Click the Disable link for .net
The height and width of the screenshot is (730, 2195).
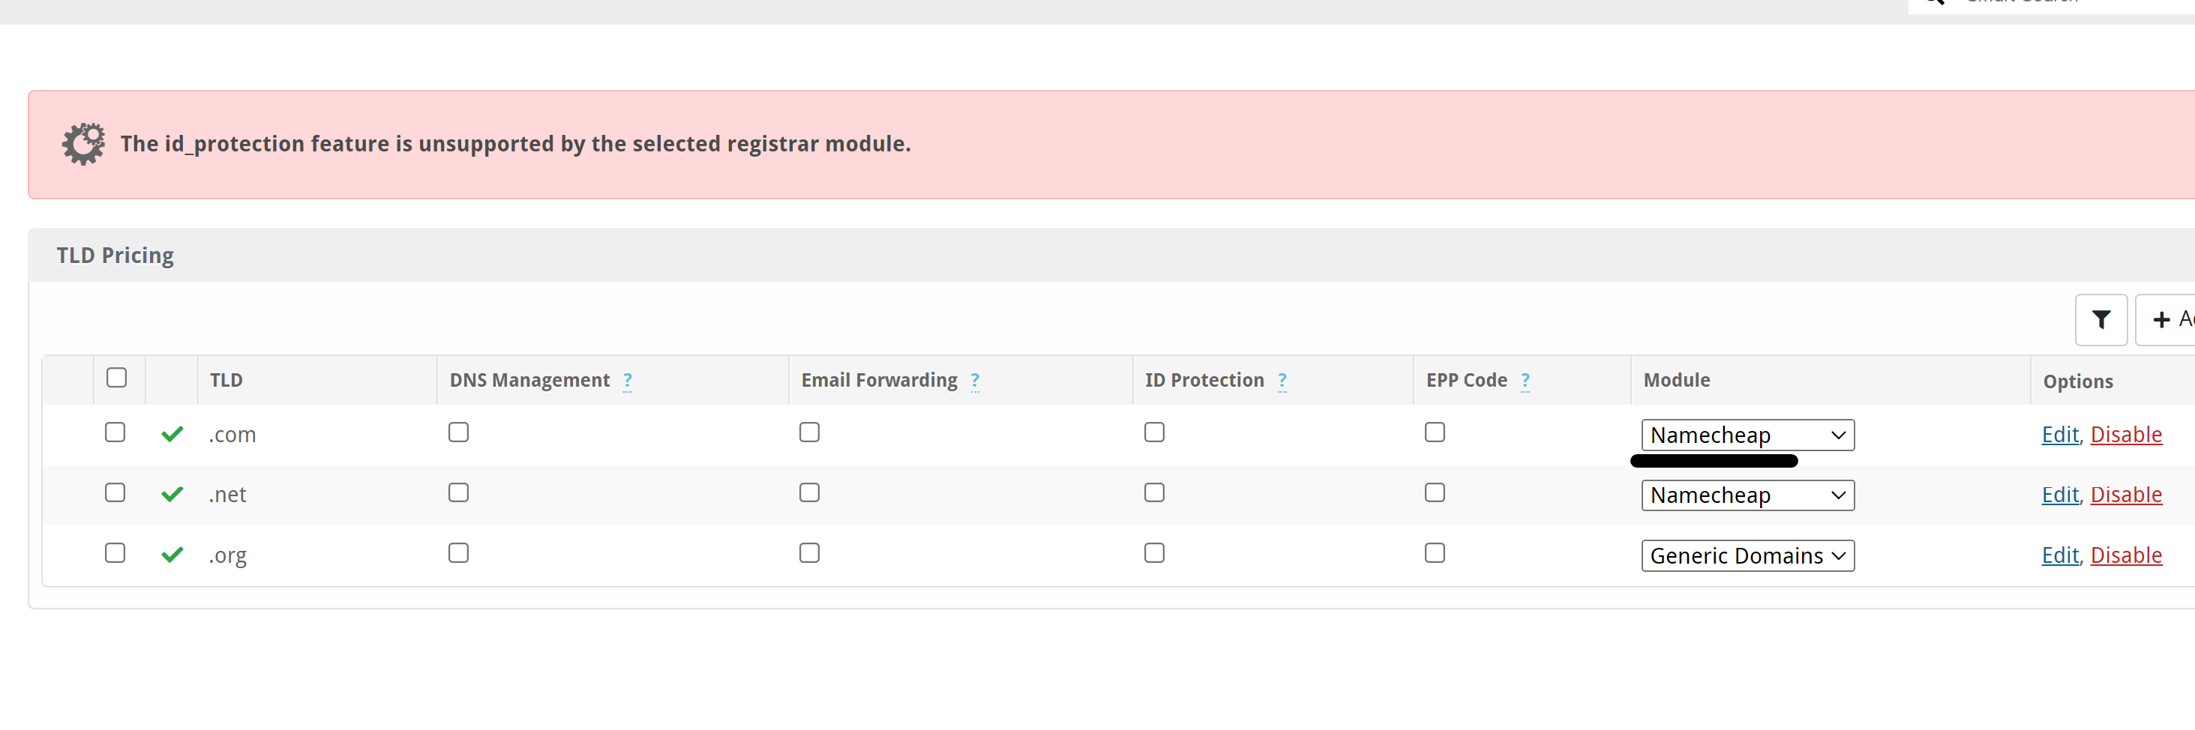(2125, 495)
